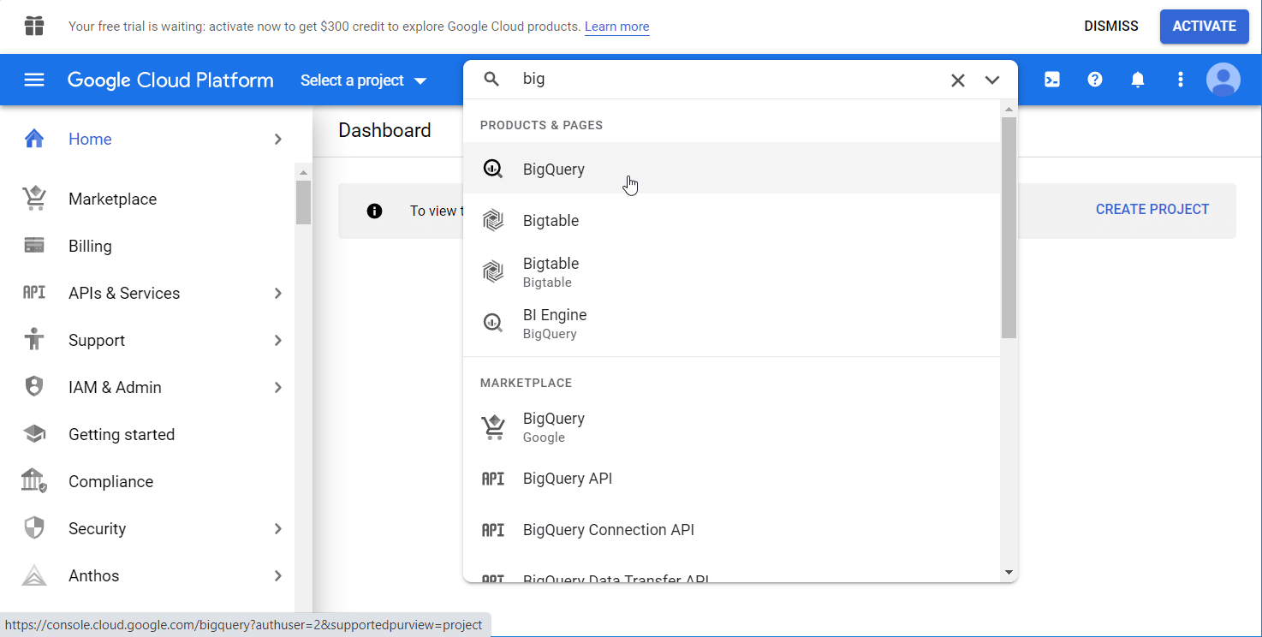This screenshot has height=637, width=1262.
Task: Expand the APIs & Services submenu
Action: coord(277,293)
